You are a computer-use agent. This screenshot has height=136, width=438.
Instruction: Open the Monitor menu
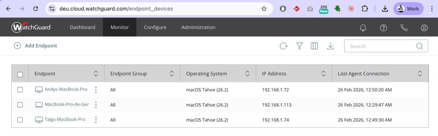(120, 27)
